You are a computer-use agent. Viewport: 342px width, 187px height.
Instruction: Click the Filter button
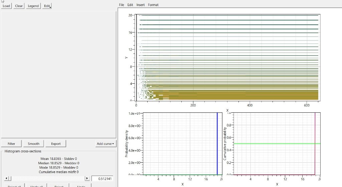[11, 144]
